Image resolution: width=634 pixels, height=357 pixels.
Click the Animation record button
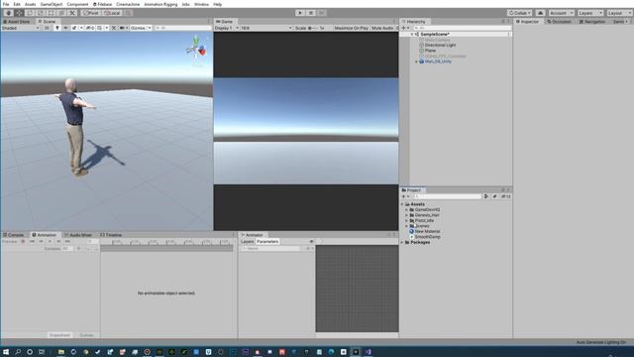23,241
